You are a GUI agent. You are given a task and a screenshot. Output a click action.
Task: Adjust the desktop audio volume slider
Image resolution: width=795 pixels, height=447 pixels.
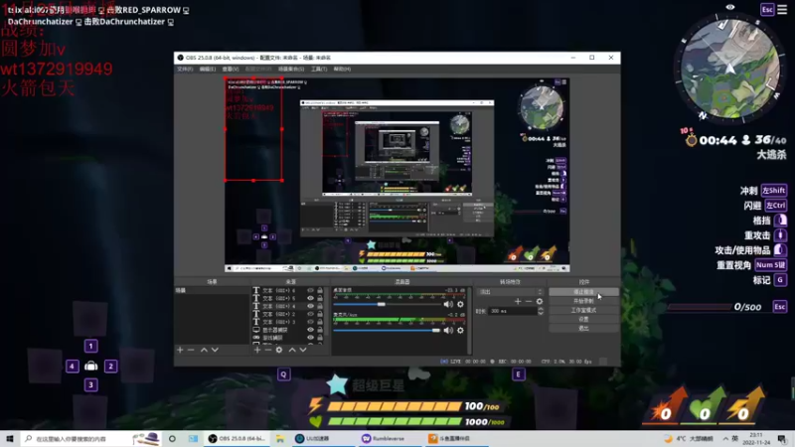point(387,304)
